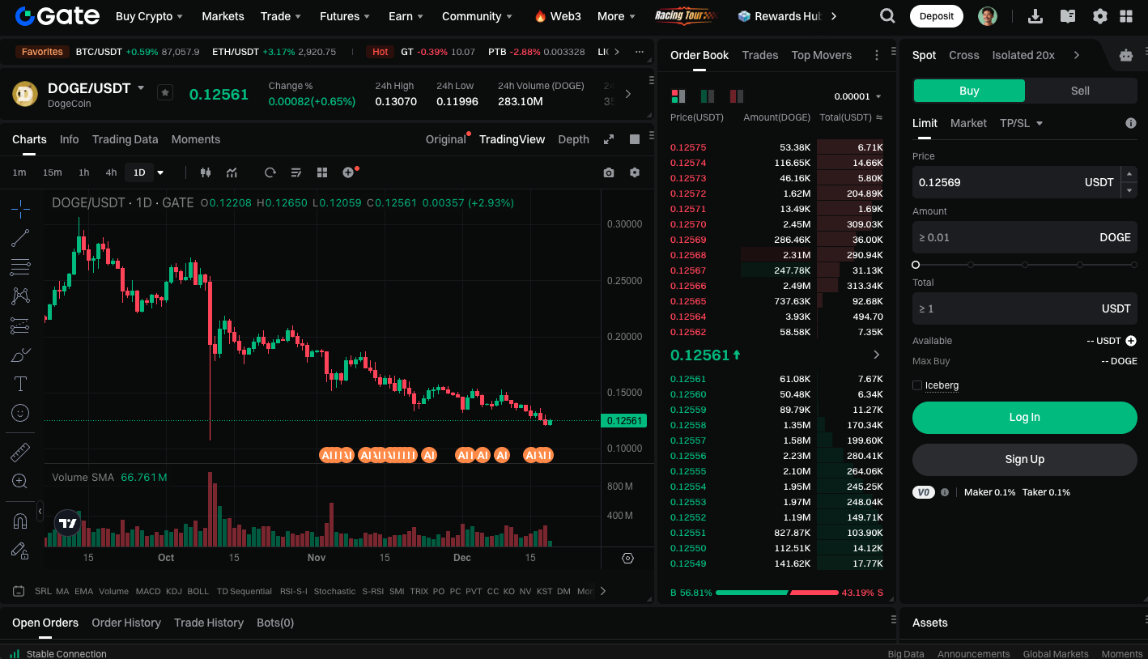This screenshot has width=1148, height=659.
Task: Enable the Iceberg order checkbox
Action: point(917,385)
